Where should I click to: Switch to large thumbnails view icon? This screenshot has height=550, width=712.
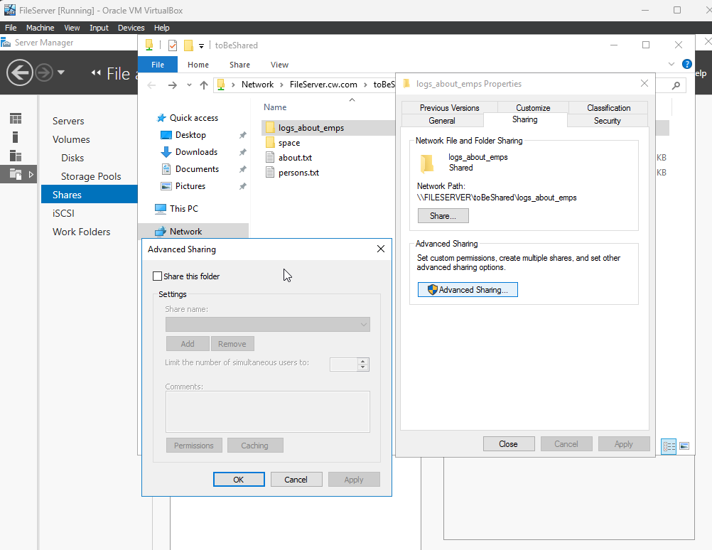(x=684, y=446)
